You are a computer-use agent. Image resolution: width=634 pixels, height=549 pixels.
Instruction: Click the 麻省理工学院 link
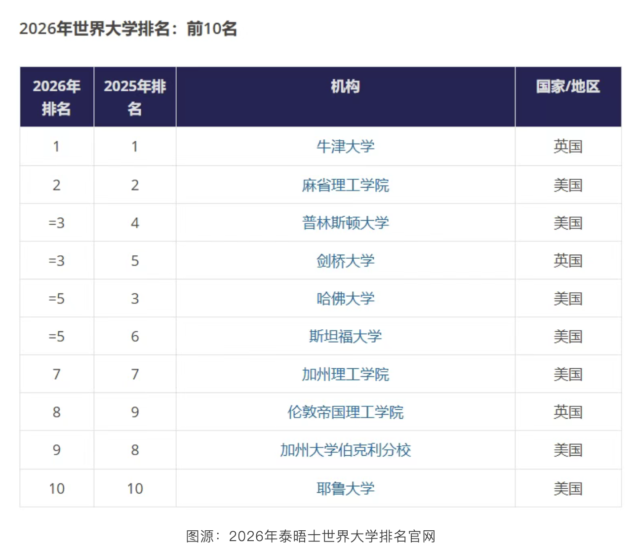pyautogui.click(x=345, y=185)
